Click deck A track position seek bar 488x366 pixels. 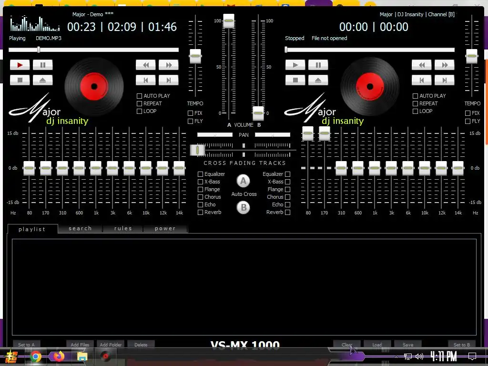94,50
